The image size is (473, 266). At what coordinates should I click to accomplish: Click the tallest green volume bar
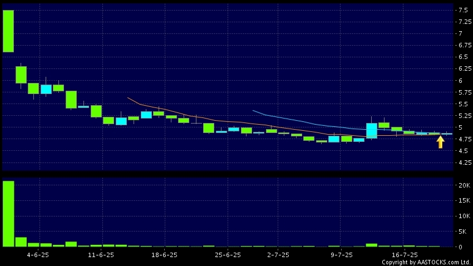tap(8, 214)
